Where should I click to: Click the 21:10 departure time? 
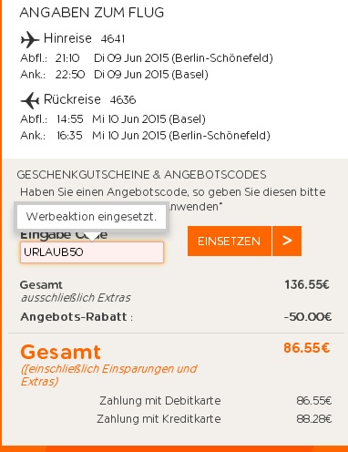67,58
